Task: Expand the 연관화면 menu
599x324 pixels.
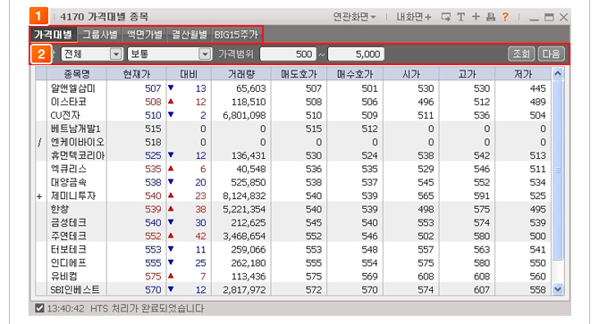Action: coord(355,17)
